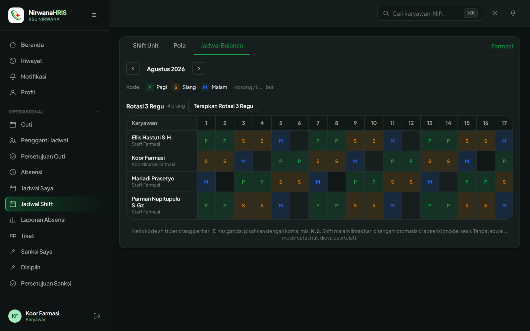Collapse sidebar with hamburger menu icon
Screen dimensions: 530x331
pos(94,15)
